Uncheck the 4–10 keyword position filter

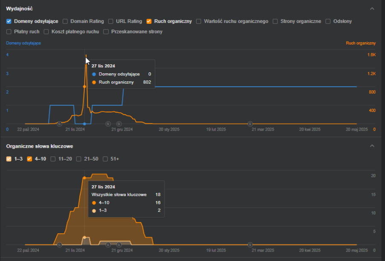pos(29,159)
